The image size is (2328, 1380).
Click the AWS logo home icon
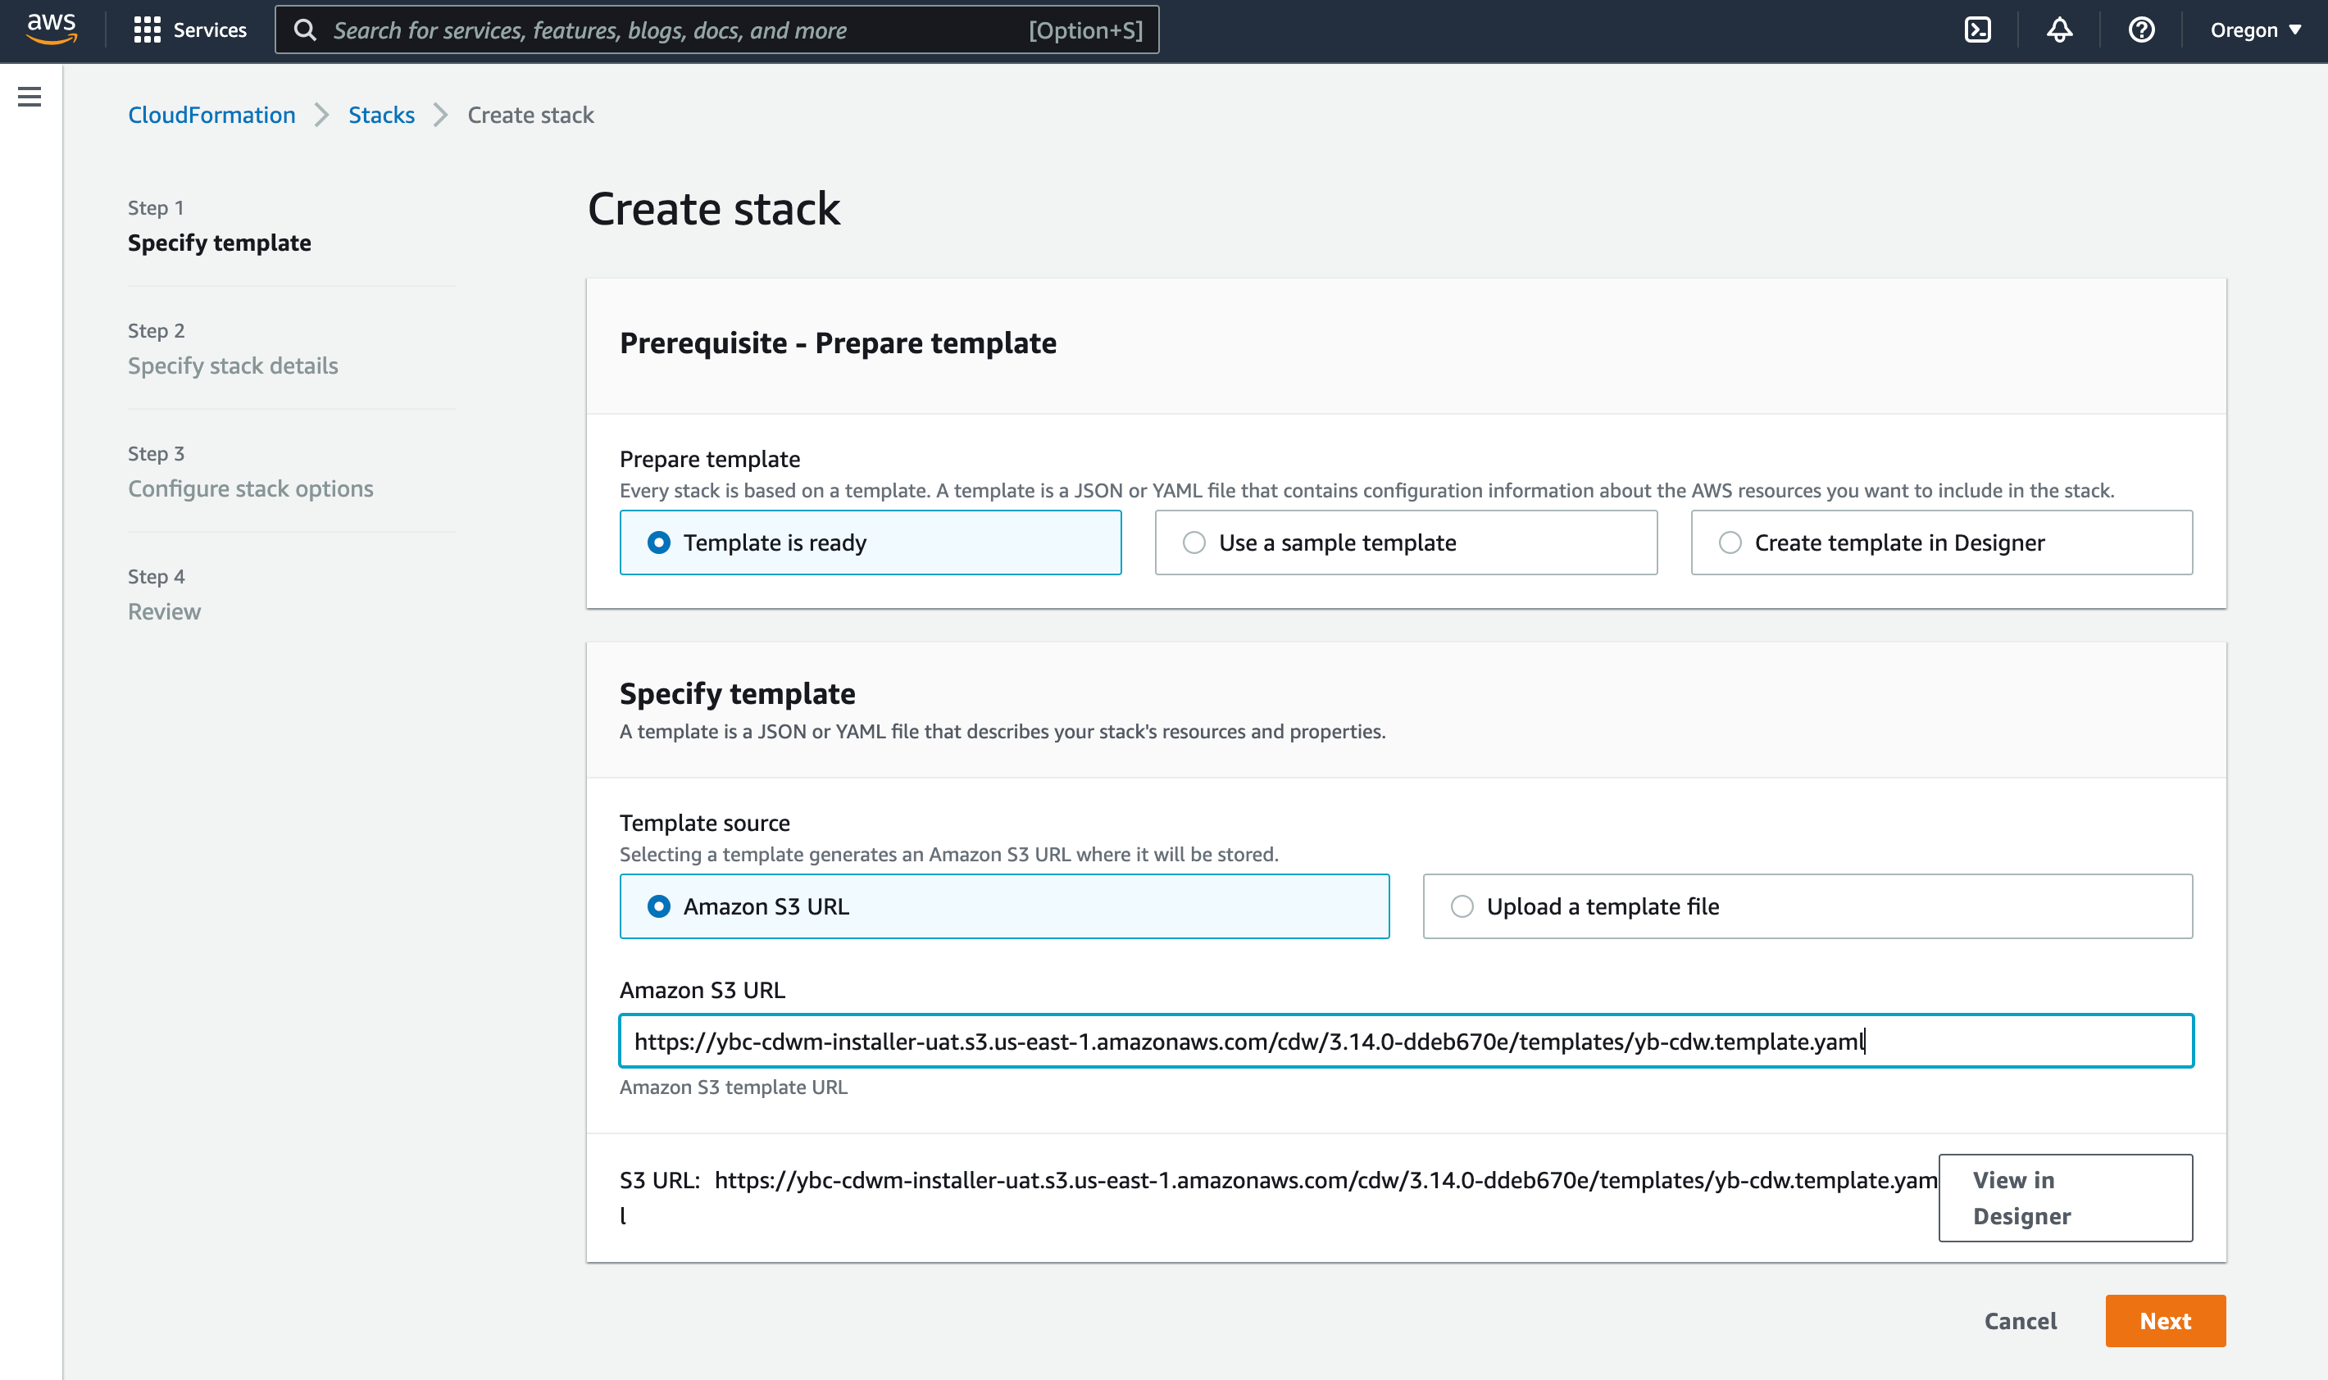pyautogui.click(x=51, y=29)
